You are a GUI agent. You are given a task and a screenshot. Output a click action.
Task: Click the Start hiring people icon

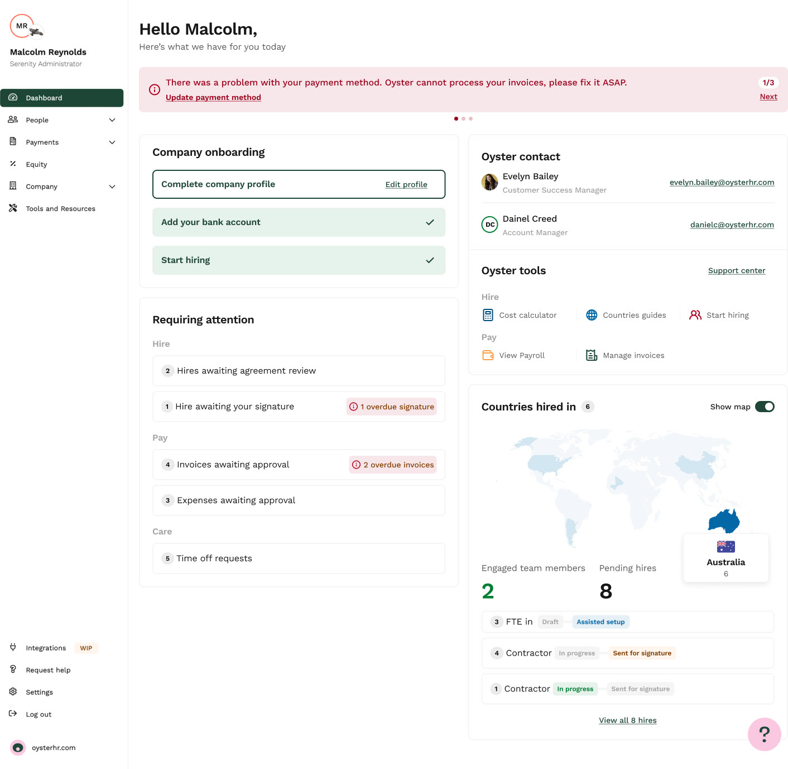click(695, 315)
